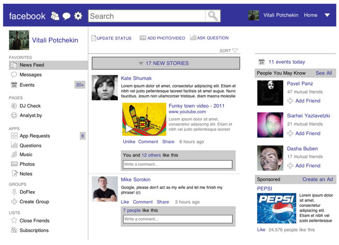Like Mike Sorokin's post
Screen dimensions: 339x245
(x=125, y=202)
